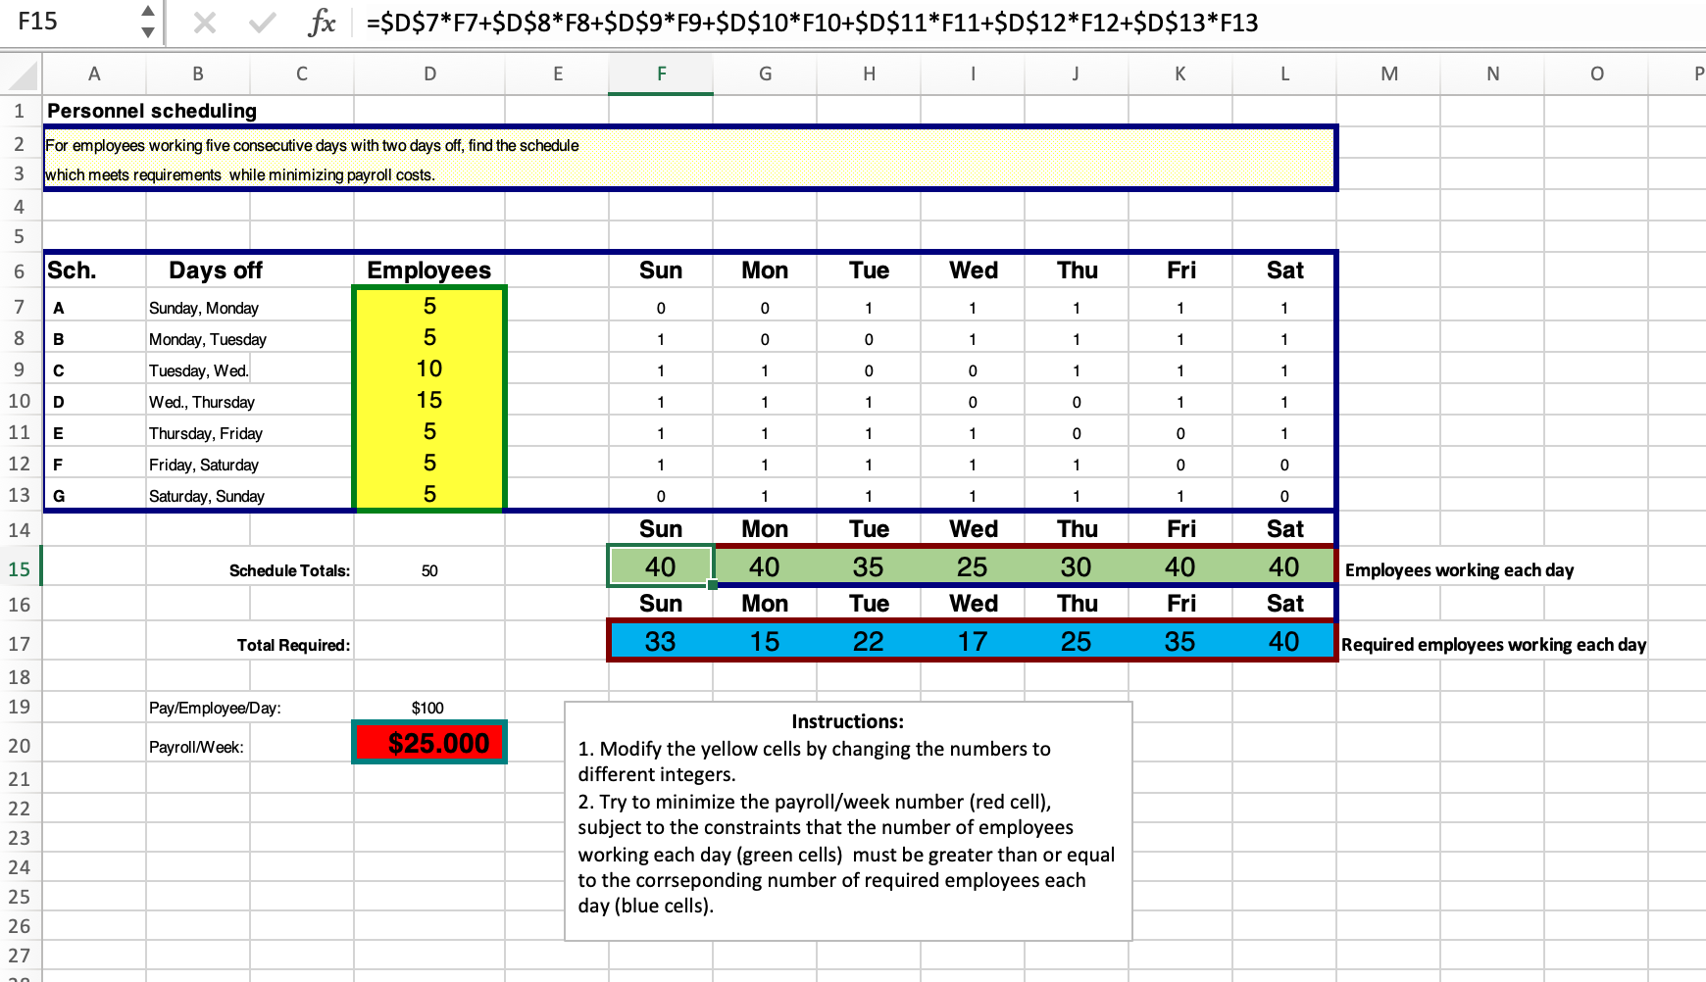
Task: Select the row 15 header
Action: click(x=21, y=566)
